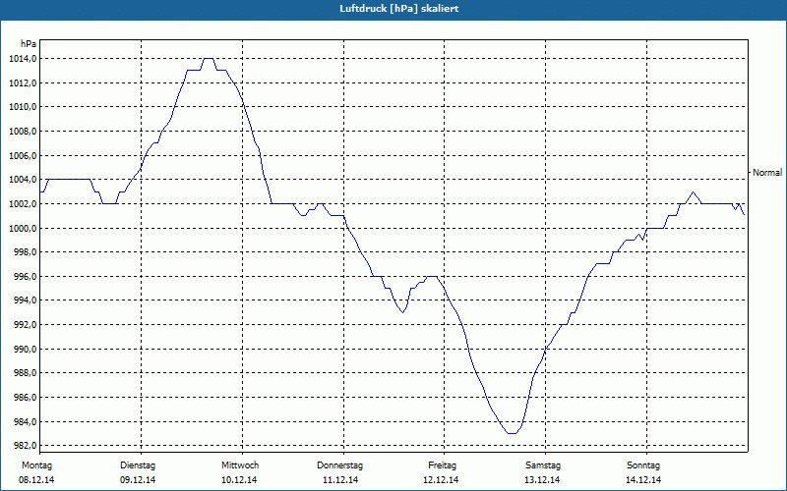Viewport: 787px width, 491px height.
Task: Click the 'Luftdruck [hPa] skaliert' title
Action: pyautogui.click(x=399, y=9)
